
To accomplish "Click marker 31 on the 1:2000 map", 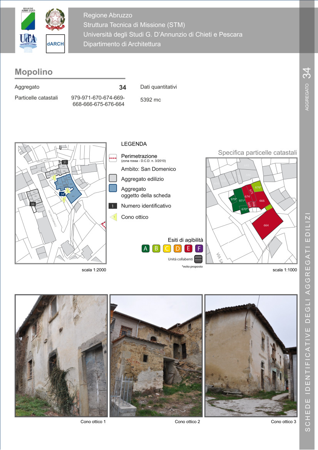I will pos(65,162).
